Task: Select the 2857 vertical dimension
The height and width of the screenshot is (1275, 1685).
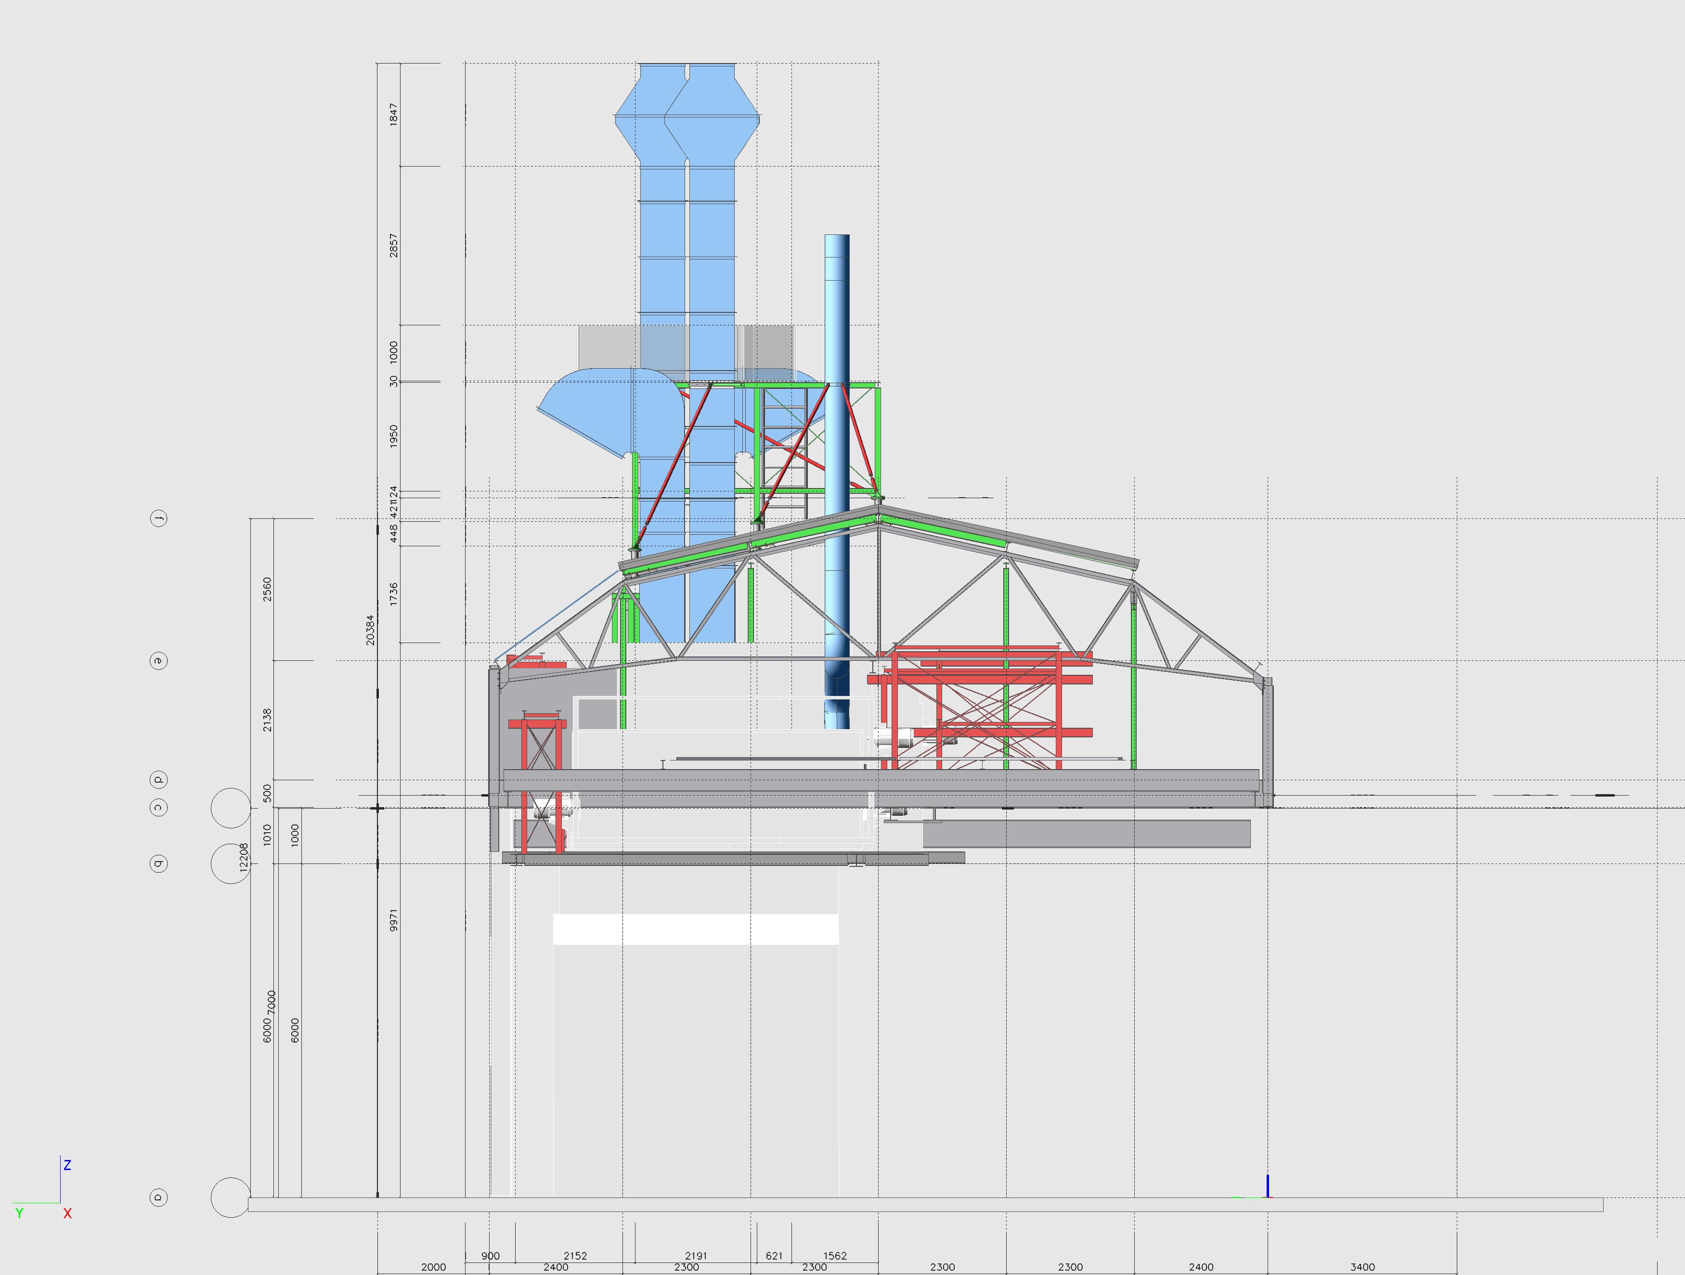Action: tap(393, 245)
